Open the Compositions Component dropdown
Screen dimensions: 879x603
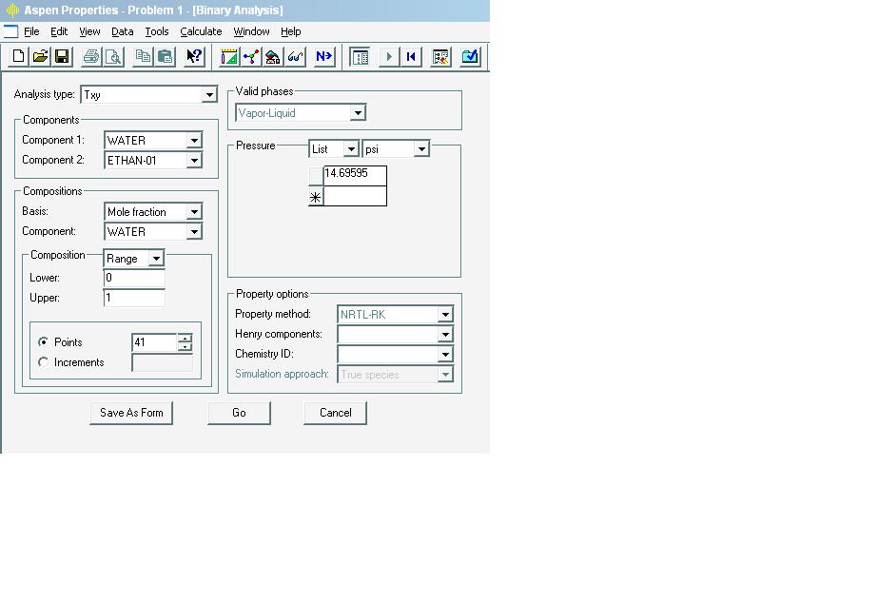click(194, 231)
